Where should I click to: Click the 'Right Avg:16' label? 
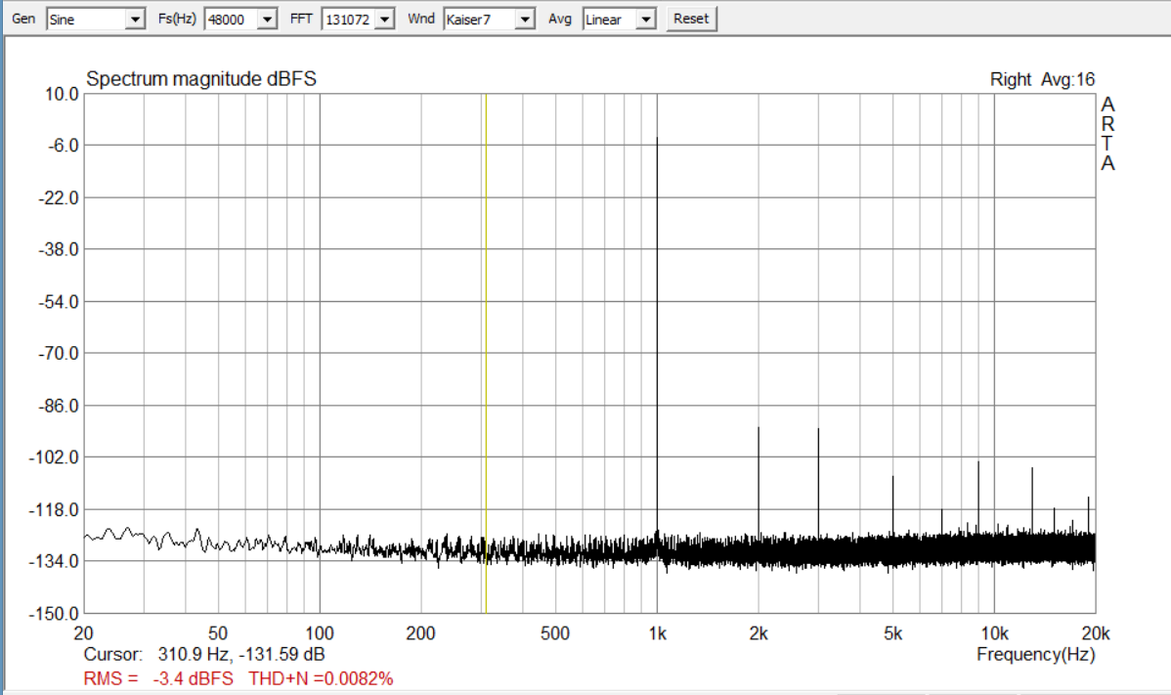pos(1043,79)
